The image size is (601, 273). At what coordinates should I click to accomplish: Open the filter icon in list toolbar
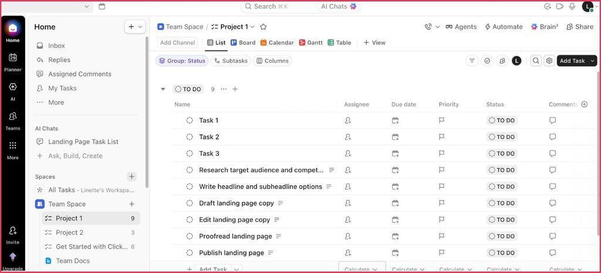click(472, 61)
